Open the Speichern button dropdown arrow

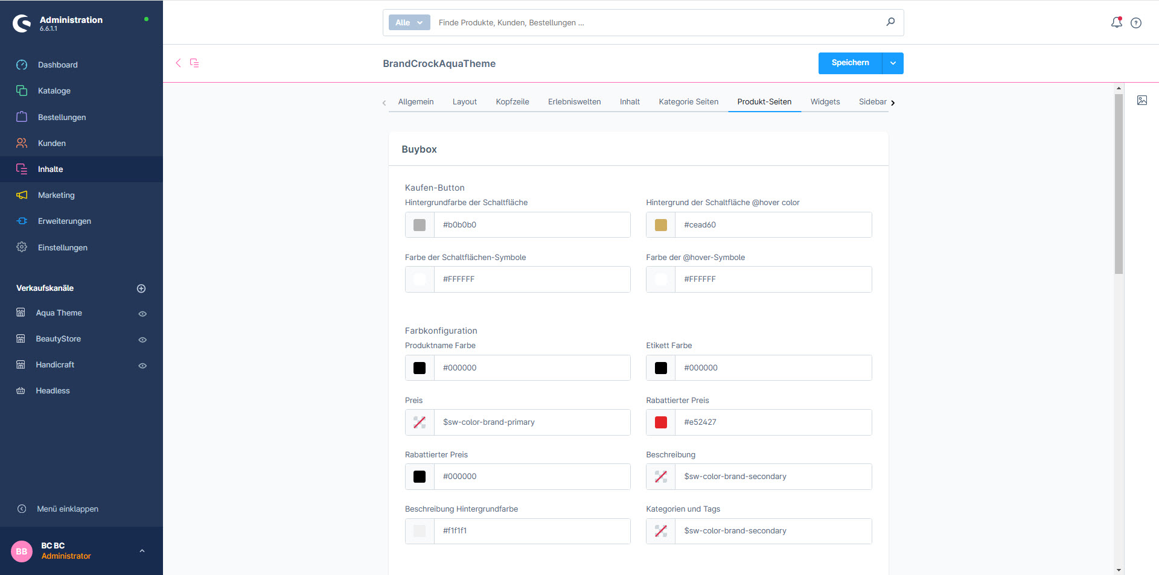893,63
